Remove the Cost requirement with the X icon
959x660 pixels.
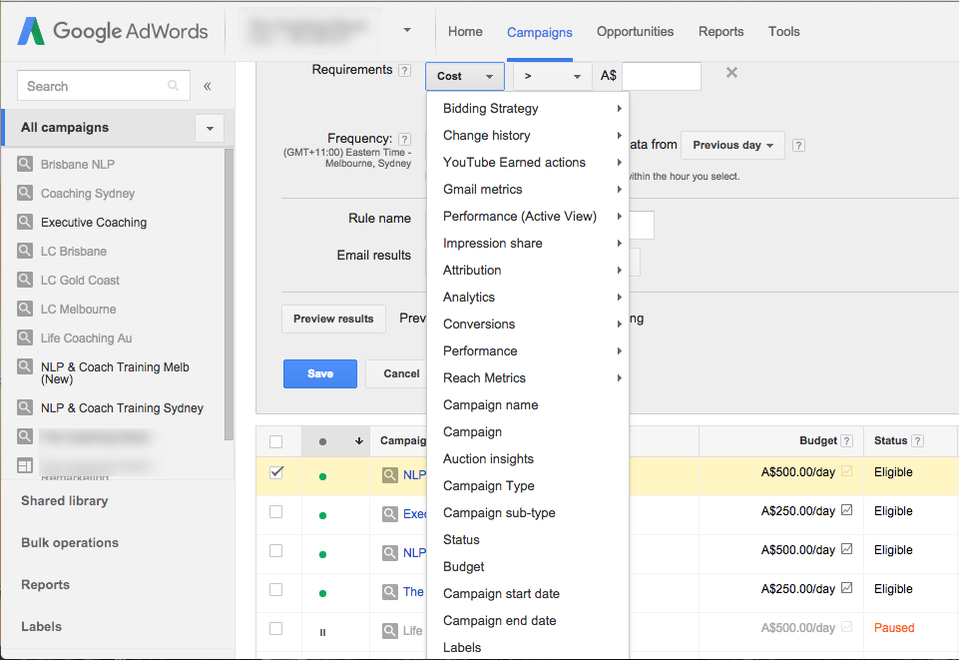[731, 73]
